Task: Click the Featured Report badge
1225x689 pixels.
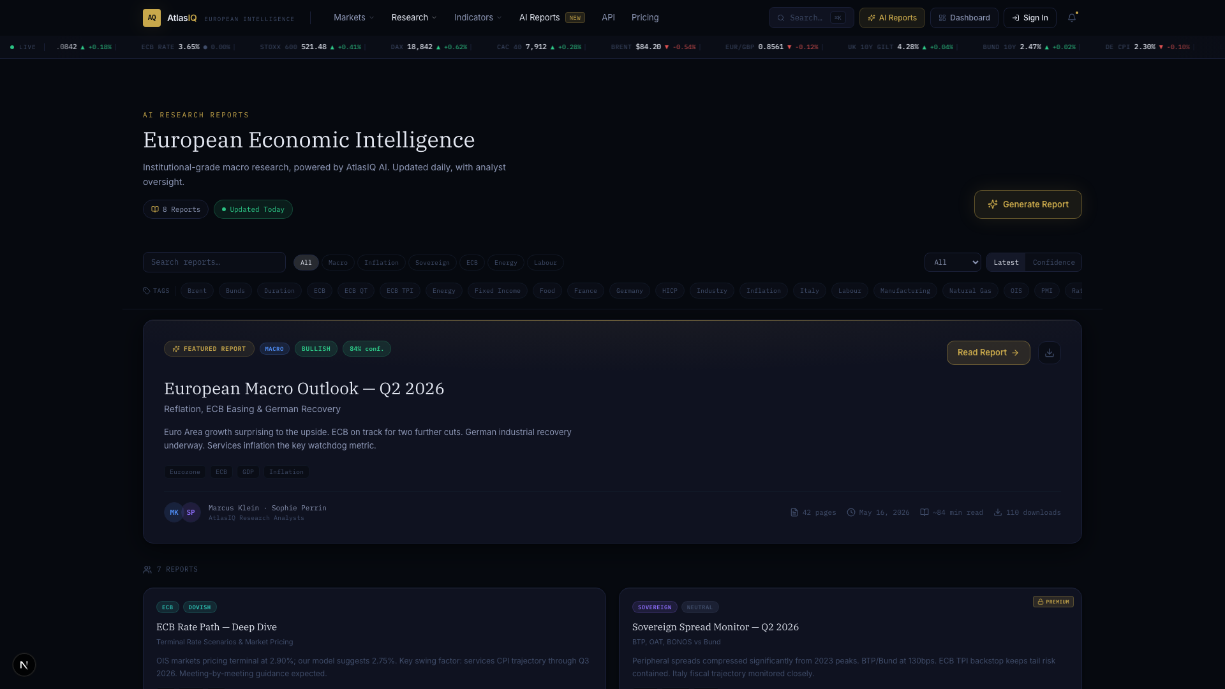Action: click(209, 349)
